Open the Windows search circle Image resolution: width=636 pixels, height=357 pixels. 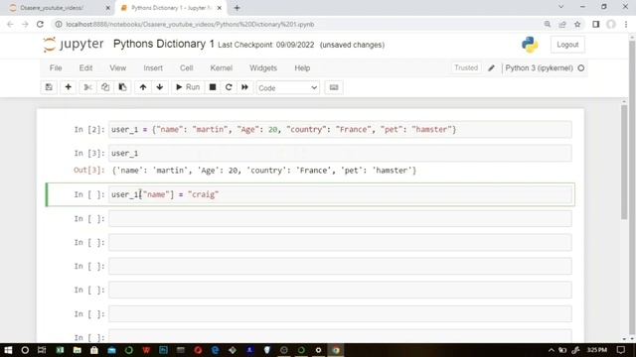25,350
